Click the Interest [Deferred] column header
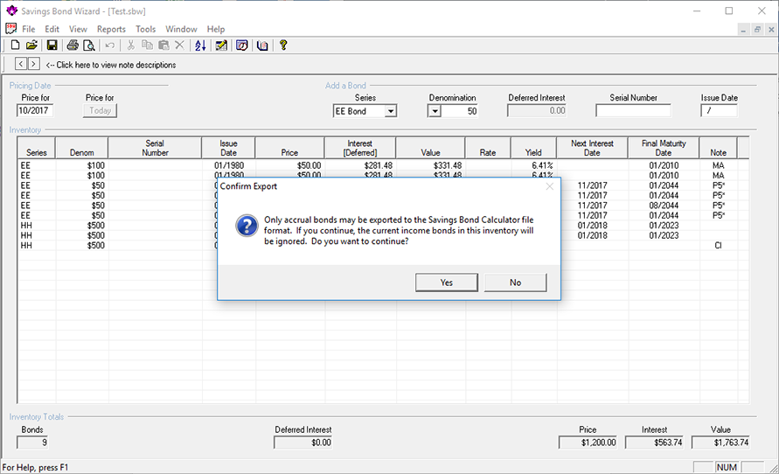Viewport: 779px width, 474px height. (360, 148)
